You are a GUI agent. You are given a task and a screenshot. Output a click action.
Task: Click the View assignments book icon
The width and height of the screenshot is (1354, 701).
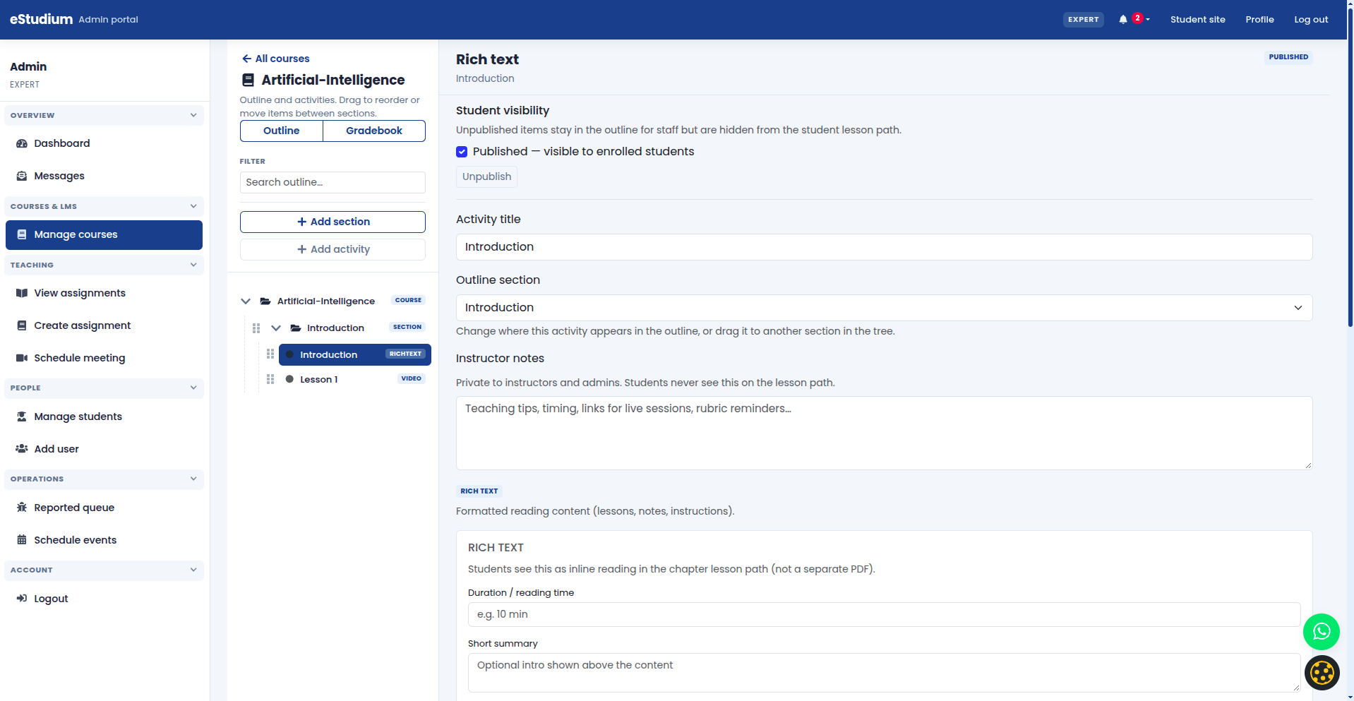point(22,293)
